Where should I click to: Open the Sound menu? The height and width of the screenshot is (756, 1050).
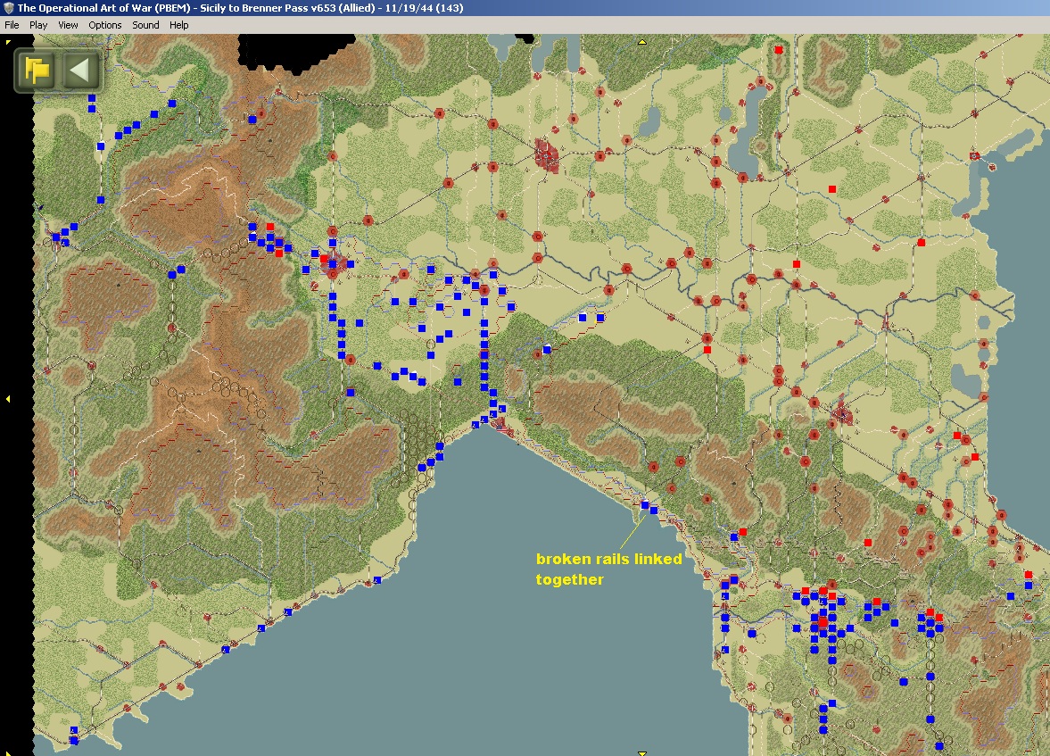(x=145, y=25)
